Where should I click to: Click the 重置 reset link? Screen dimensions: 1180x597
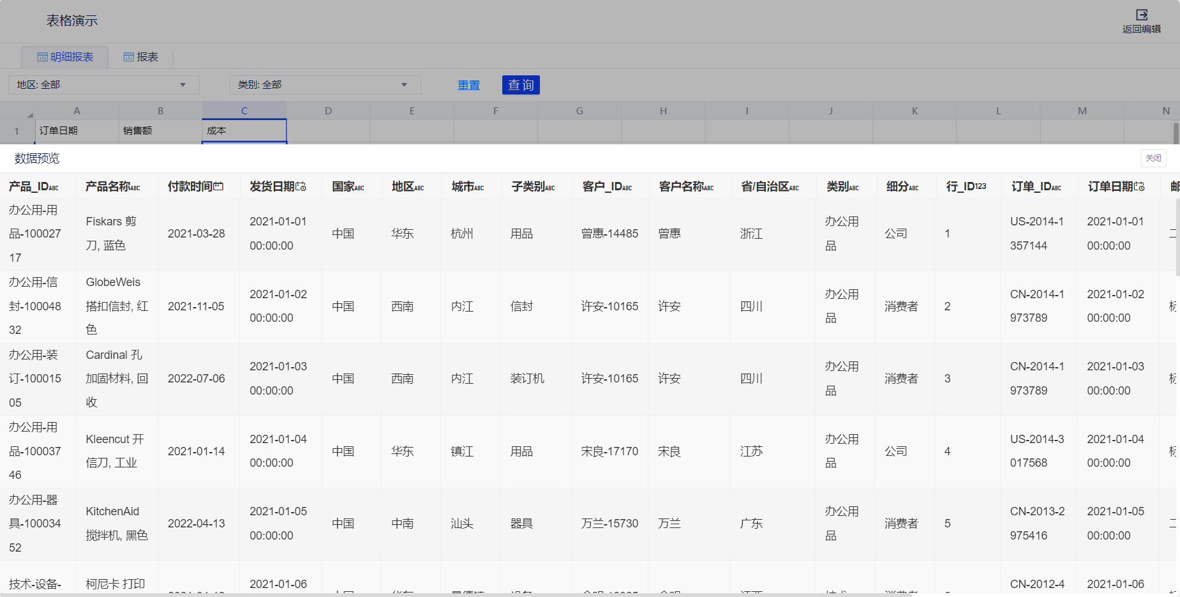tap(468, 85)
